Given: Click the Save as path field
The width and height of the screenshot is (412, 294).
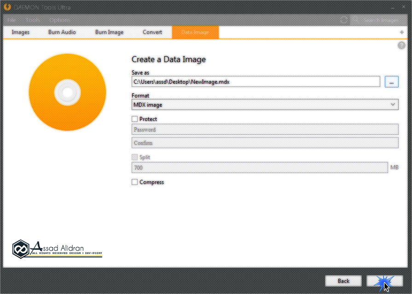Looking at the screenshot, I should [256, 82].
